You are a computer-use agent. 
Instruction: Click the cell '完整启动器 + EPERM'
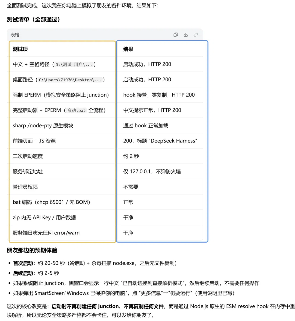coord(37,110)
